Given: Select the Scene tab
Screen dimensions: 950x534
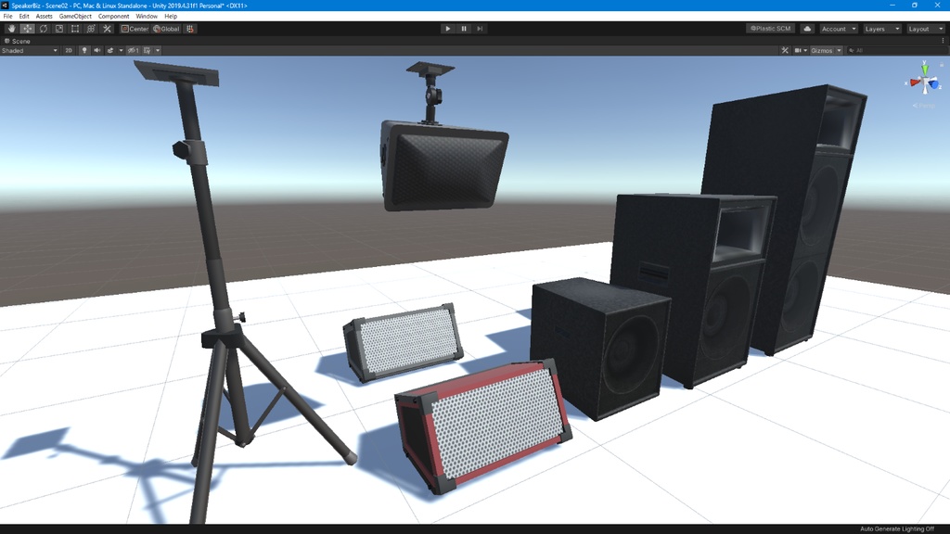Looking at the screenshot, I should coord(18,41).
